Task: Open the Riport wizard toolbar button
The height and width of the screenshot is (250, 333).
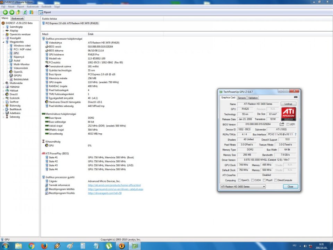Action: pos(45,12)
